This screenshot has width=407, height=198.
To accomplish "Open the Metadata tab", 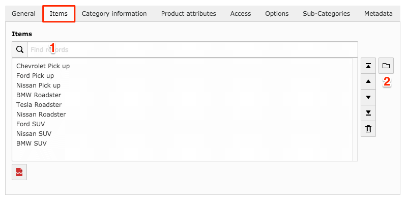I will [x=378, y=14].
